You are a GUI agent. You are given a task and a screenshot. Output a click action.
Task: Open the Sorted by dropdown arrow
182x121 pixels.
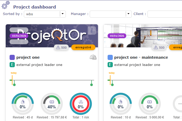63,14
